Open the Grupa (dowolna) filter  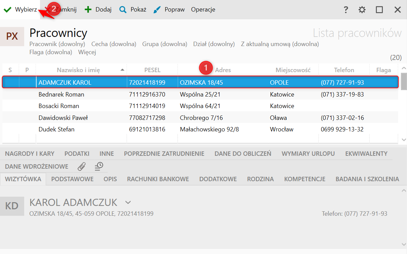click(x=165, y=44)
